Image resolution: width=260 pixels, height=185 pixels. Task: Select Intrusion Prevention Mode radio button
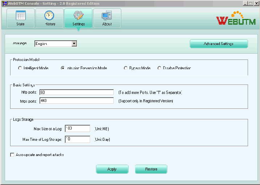[63, 68]
